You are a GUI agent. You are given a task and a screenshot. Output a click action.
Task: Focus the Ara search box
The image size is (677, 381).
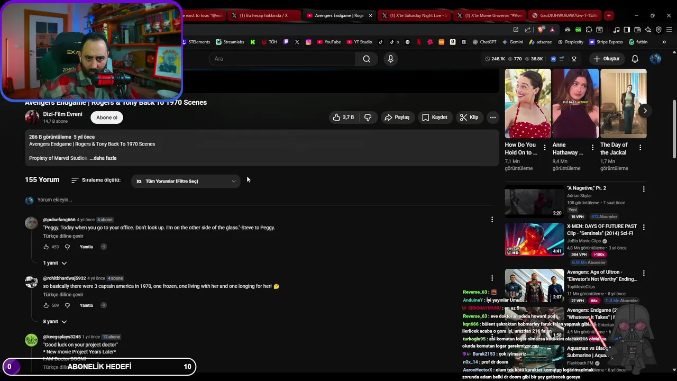click(282, 59)
